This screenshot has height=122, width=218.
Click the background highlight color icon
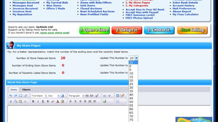[63, 101]
